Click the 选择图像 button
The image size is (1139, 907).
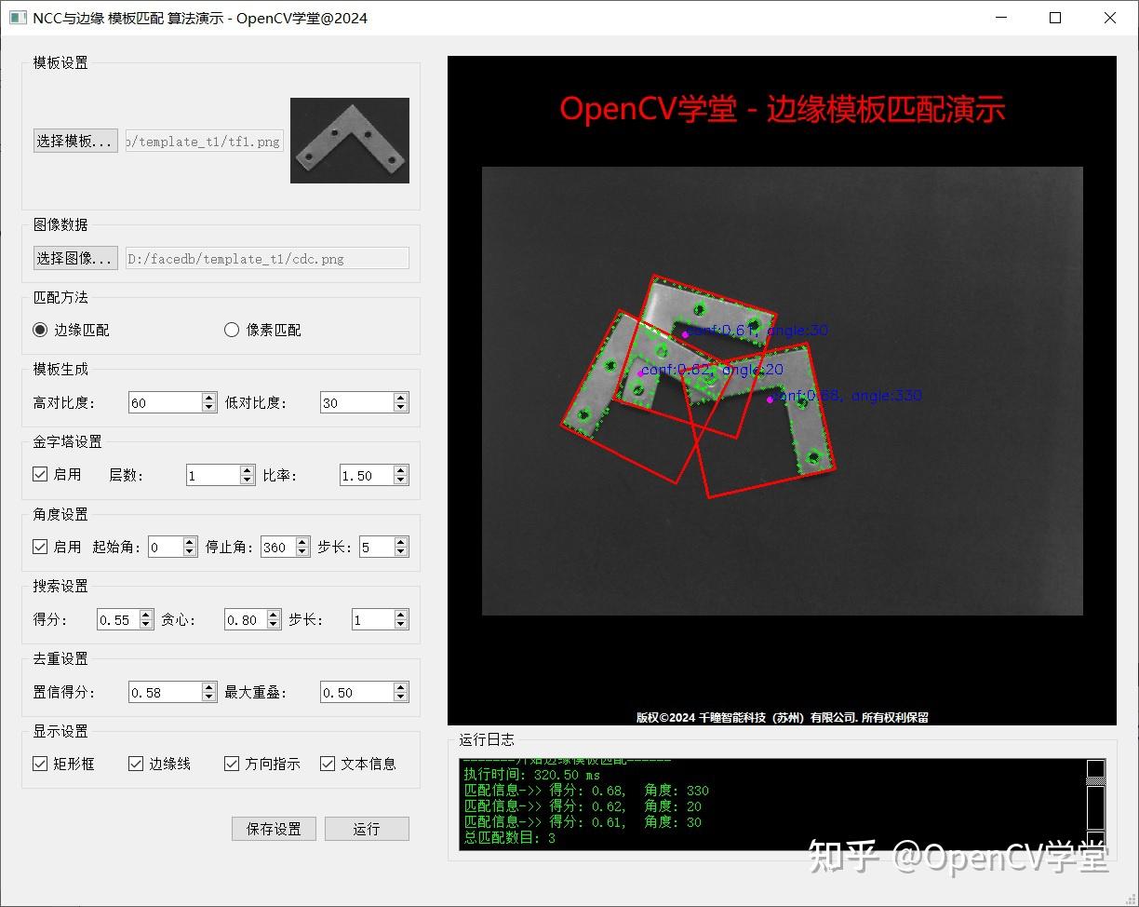click(x=74, y=258)
